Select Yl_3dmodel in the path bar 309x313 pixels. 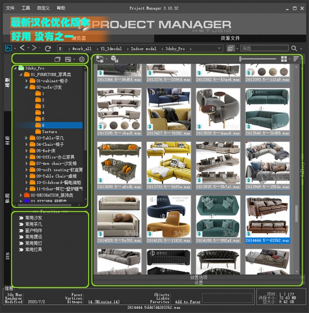(111, 49)
